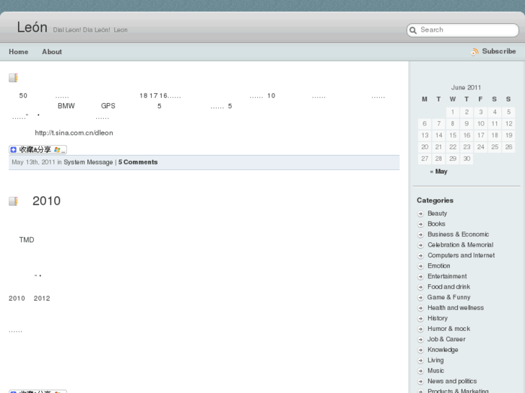Go to previous month May in calendar

pyautogui.click(x=438, y=172)
